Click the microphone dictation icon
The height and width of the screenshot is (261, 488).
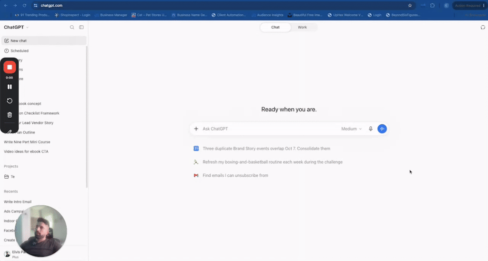[x=370, y=129]
